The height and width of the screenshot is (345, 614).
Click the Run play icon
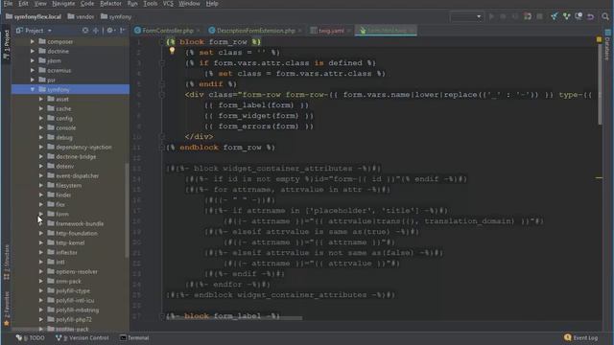point(492,16)
